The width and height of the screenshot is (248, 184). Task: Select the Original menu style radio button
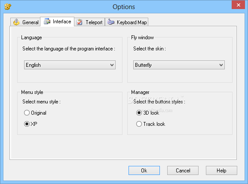coord(27,113)
